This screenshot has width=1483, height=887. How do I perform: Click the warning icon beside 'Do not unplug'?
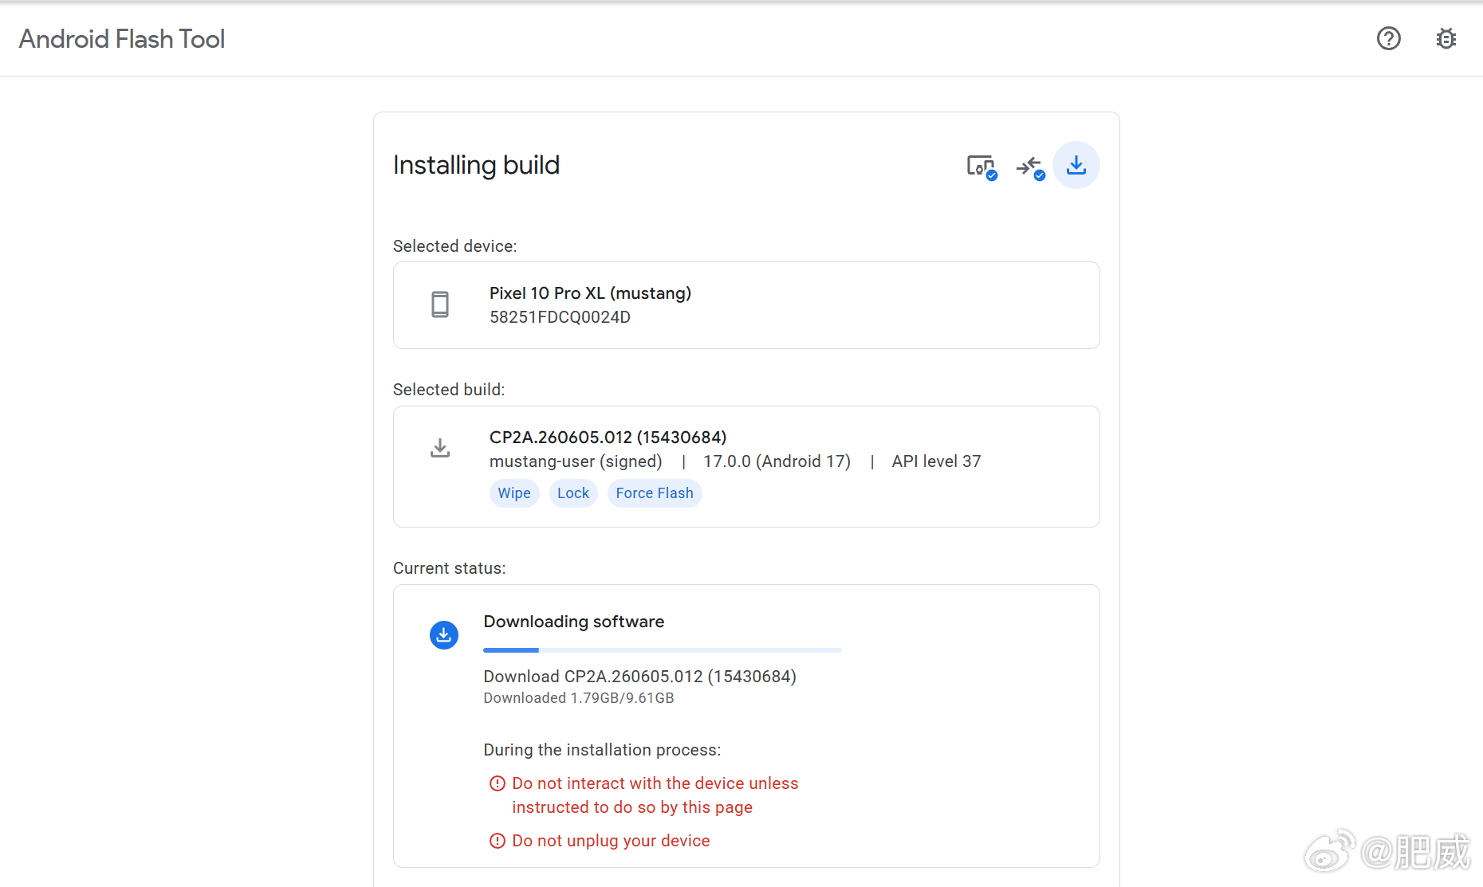tap(498, 841)
